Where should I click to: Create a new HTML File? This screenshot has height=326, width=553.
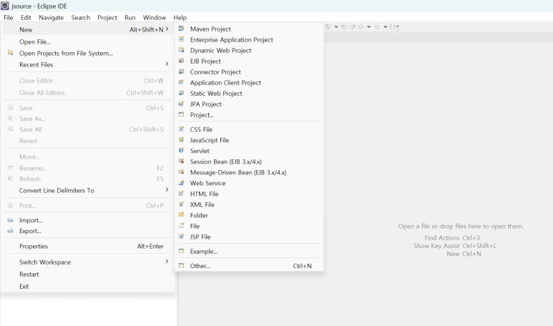click(249, 194)
